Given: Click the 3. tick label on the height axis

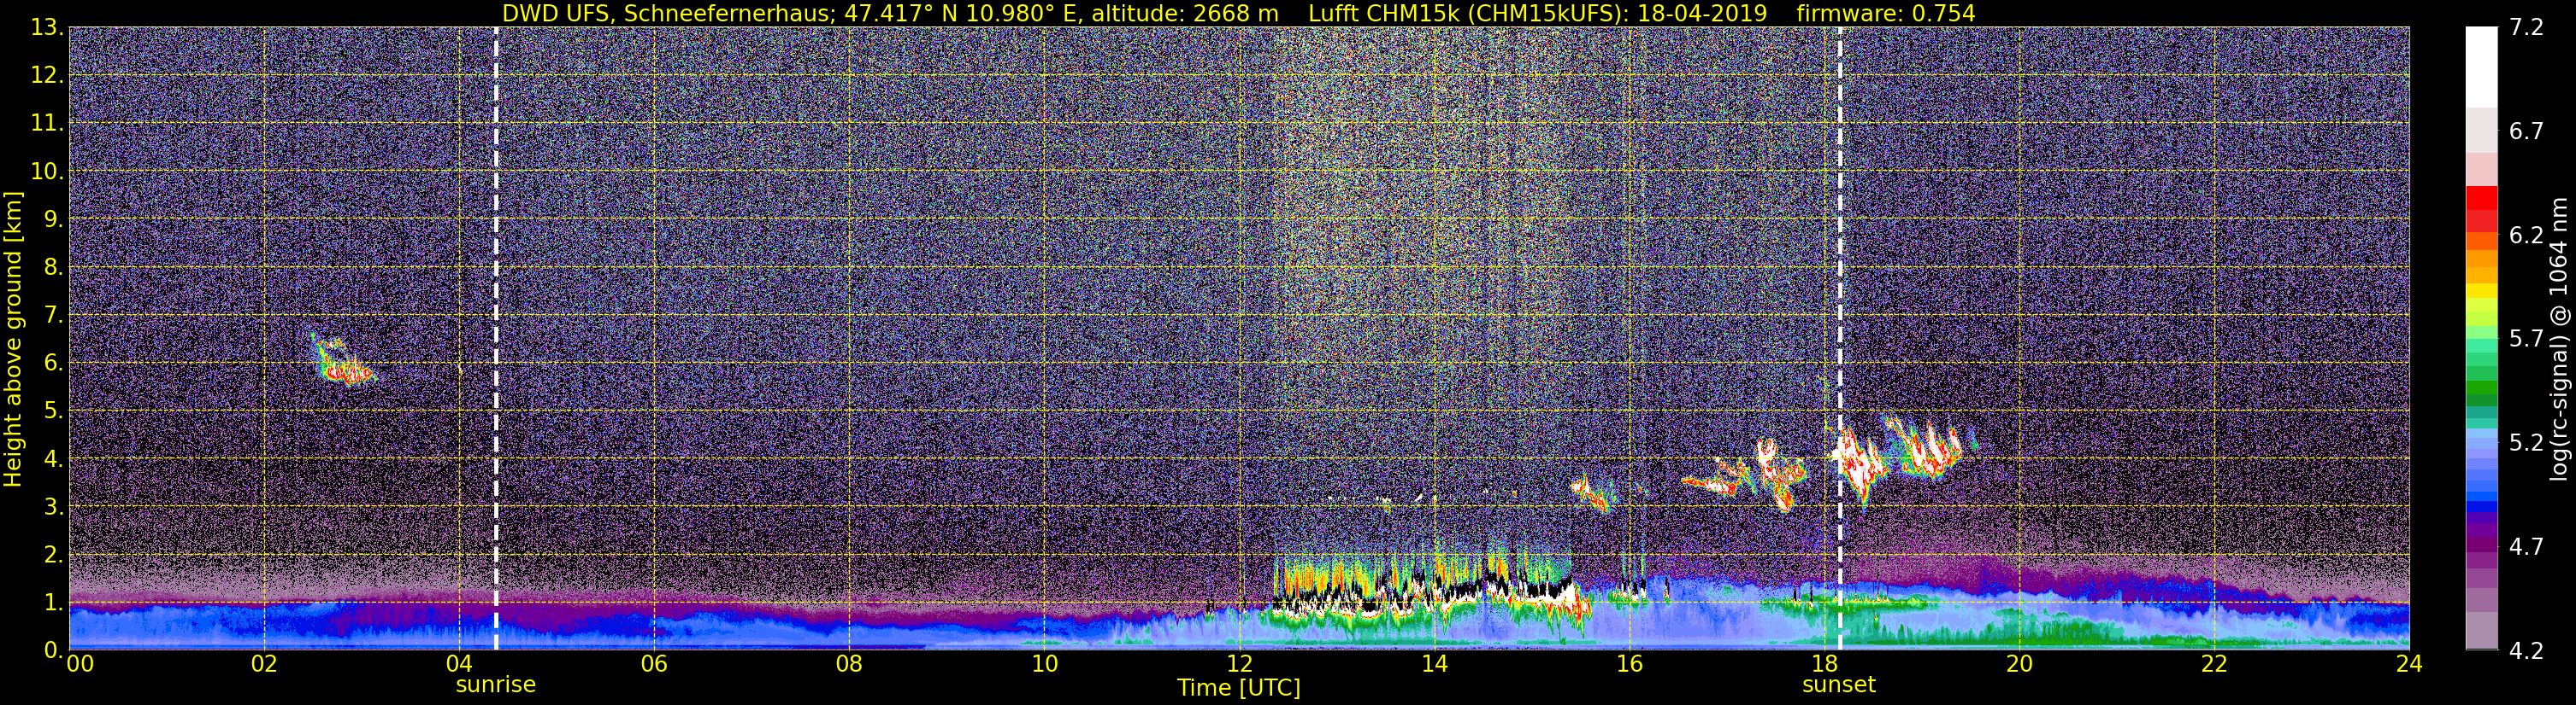Looking at the screenshot, I should click(53, 507).
